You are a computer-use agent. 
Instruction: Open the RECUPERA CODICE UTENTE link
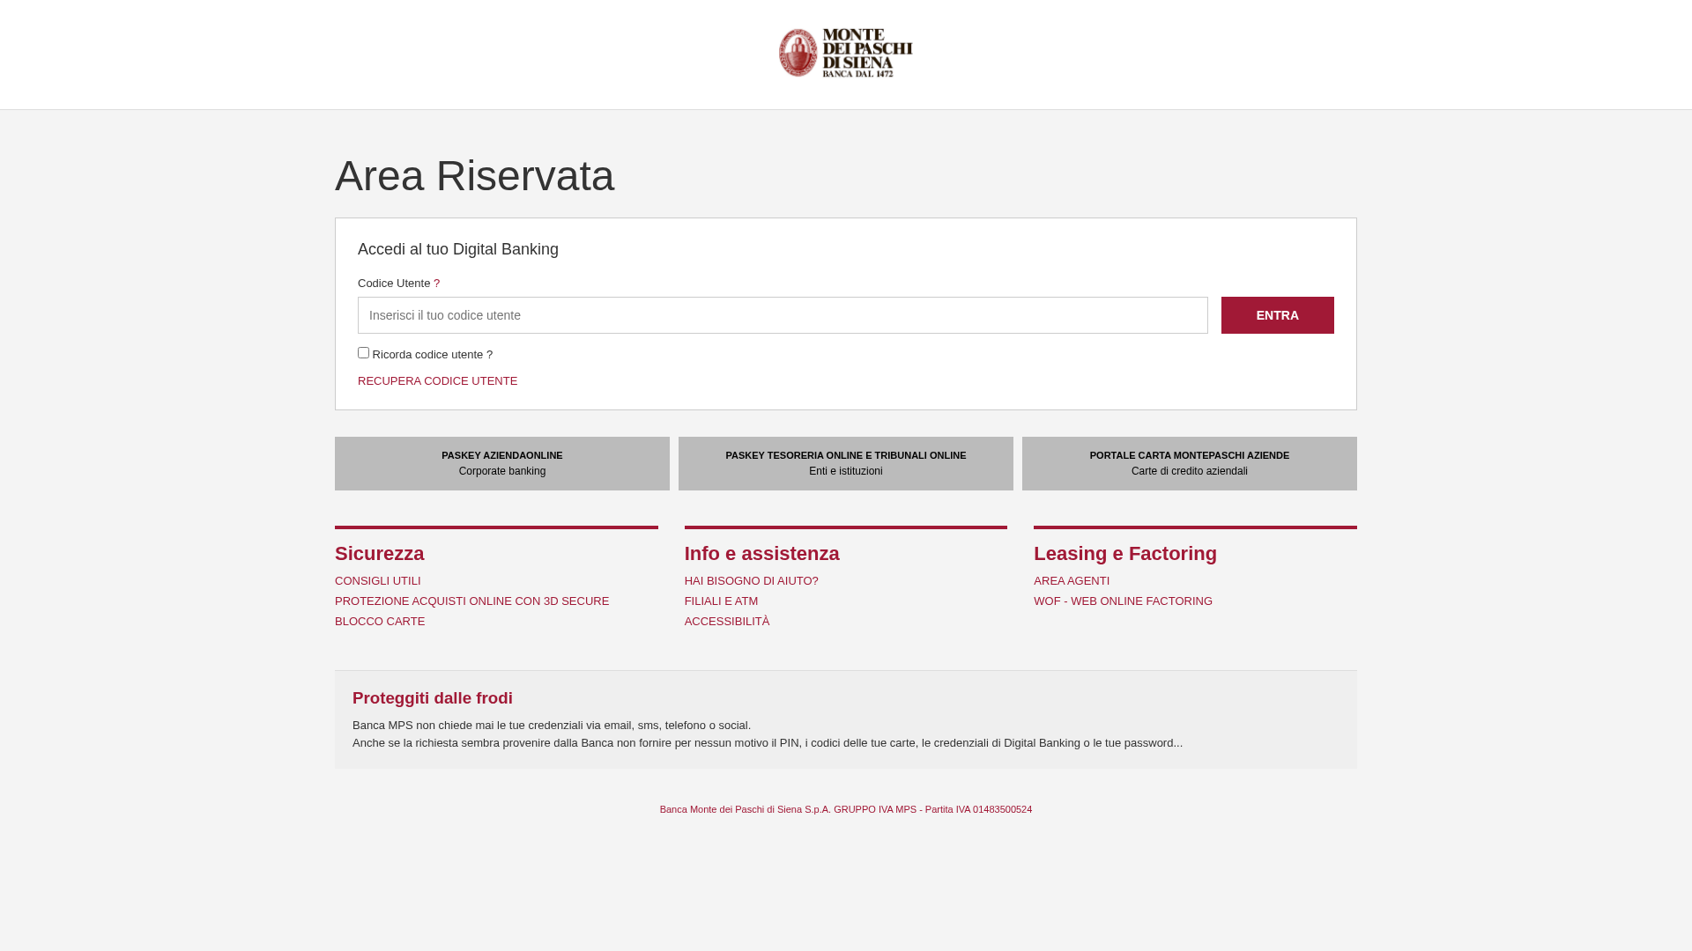click(437, 381)
